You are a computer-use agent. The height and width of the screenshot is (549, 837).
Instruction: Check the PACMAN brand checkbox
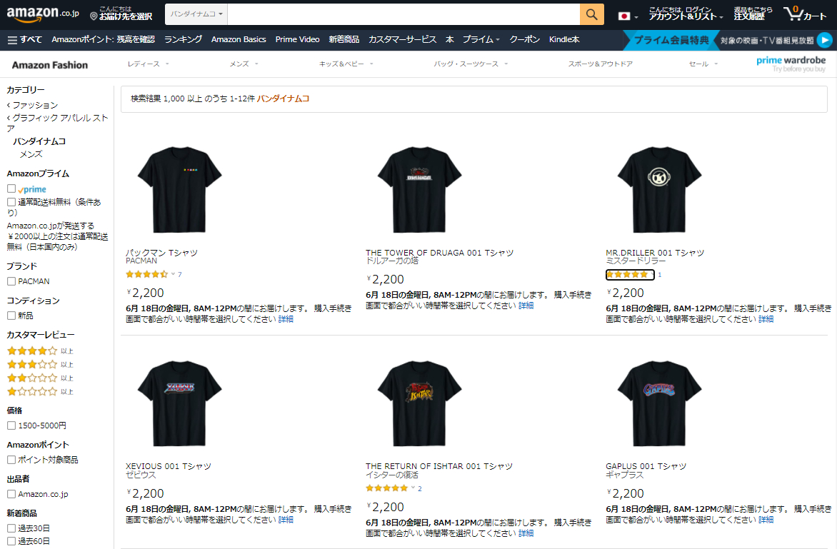11,281
